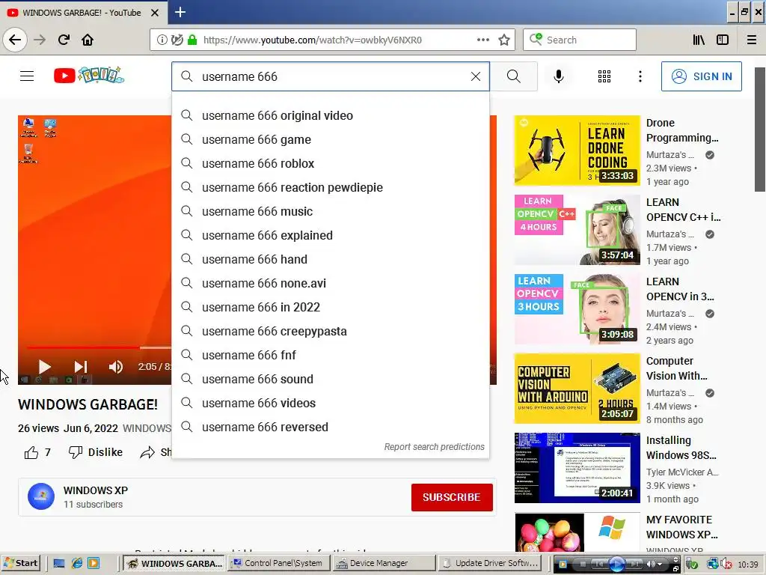Select suggestion username 666 game
This screenshot has height=575, width=766.
click(330, 139)
